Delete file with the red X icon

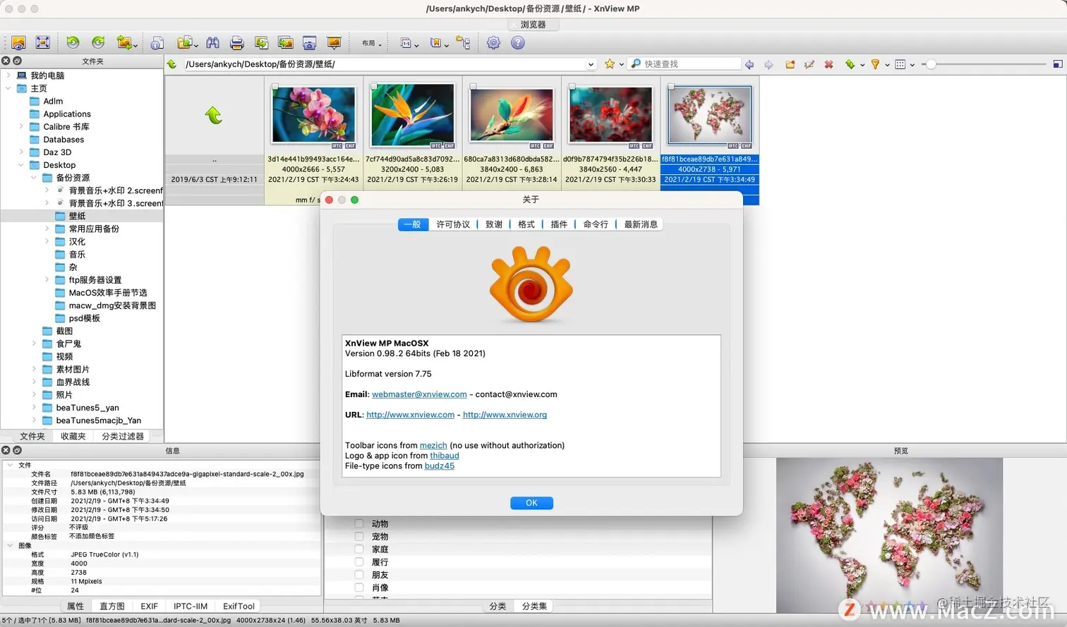point(829,64)
